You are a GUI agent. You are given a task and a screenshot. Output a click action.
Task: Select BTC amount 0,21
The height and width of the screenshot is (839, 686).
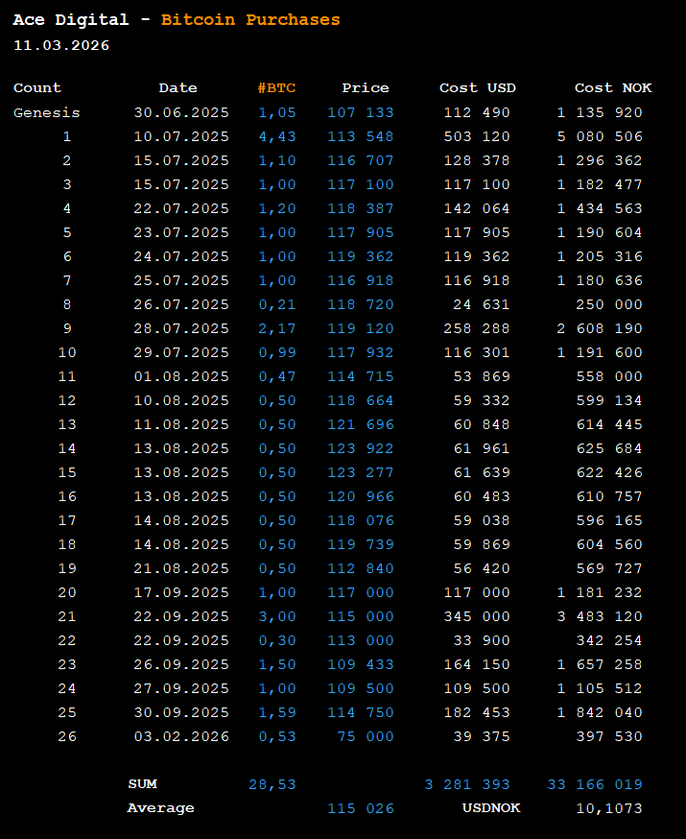click(277, 304)
